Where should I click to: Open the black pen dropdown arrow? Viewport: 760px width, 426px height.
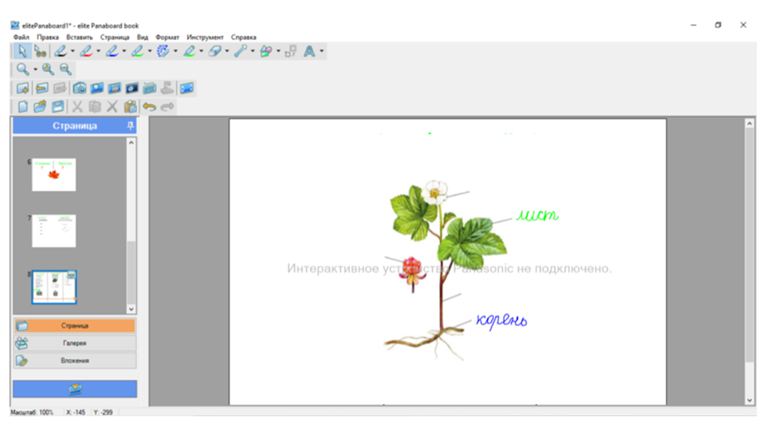coord(73,51)
